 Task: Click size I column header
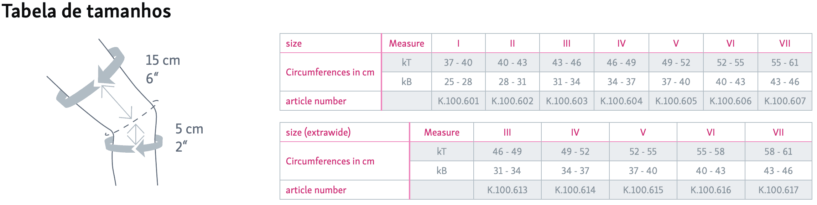(458, 43)
